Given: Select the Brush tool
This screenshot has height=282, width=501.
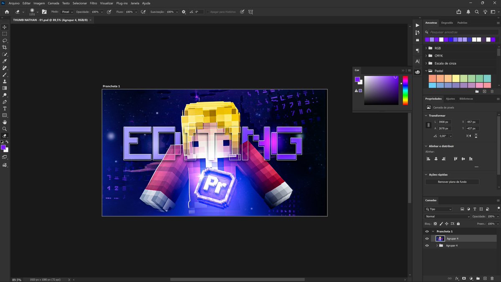Looking at the screenshot, I should pyautogui.click(x=5, y=74).
